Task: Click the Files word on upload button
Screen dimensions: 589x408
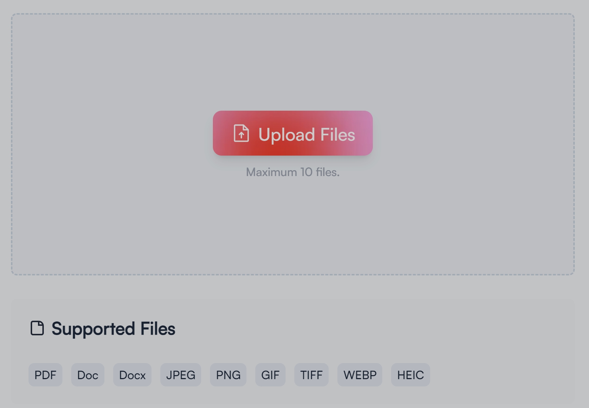Action: click(337, 134)
